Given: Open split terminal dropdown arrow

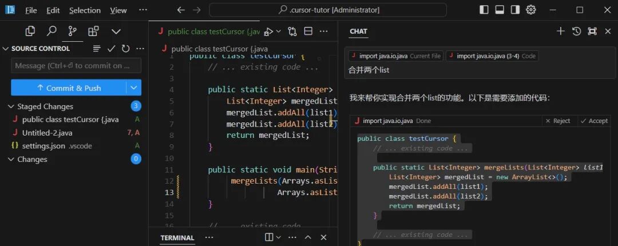Looking at the screenshot, I should 279,237.
